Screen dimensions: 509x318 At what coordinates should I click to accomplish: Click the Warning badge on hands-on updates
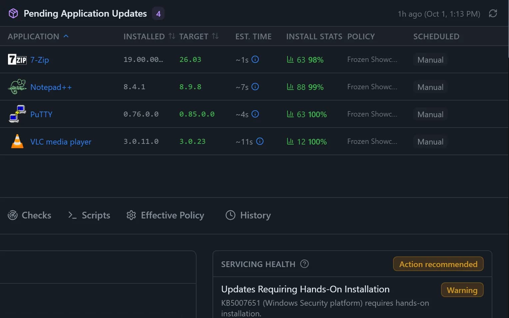[x=462, y=290]
